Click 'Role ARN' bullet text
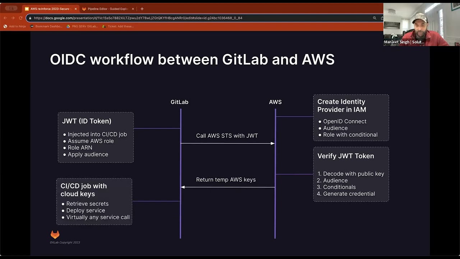The height and width of the screenshot is (259, 460). click(x=80, y=147)
